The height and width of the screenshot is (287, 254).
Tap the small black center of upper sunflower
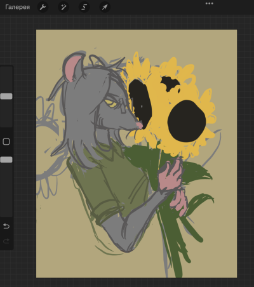[170, 84]
